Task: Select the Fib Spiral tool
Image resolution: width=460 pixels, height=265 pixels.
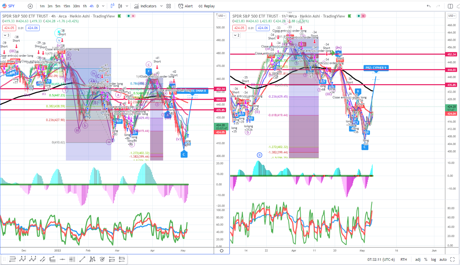Action: tap(102, 259)
